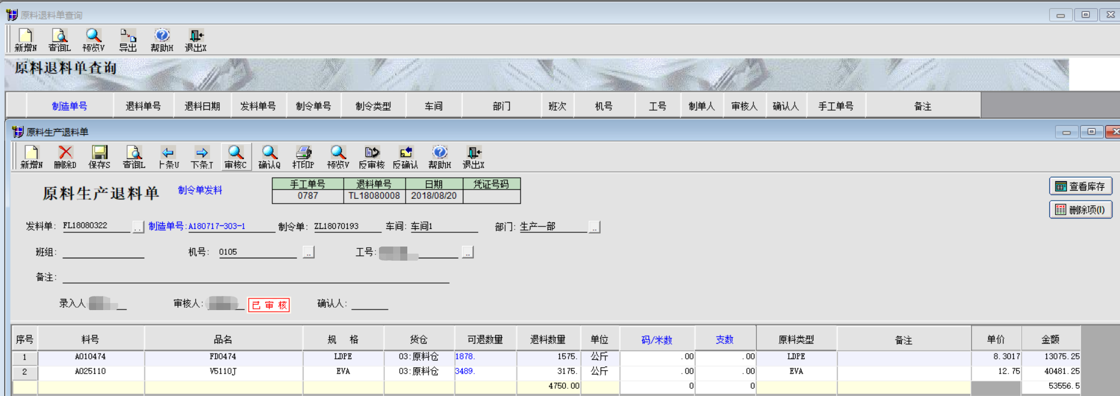
Task: Open lookup button beside 发料单 field
Action: [138, 227]
